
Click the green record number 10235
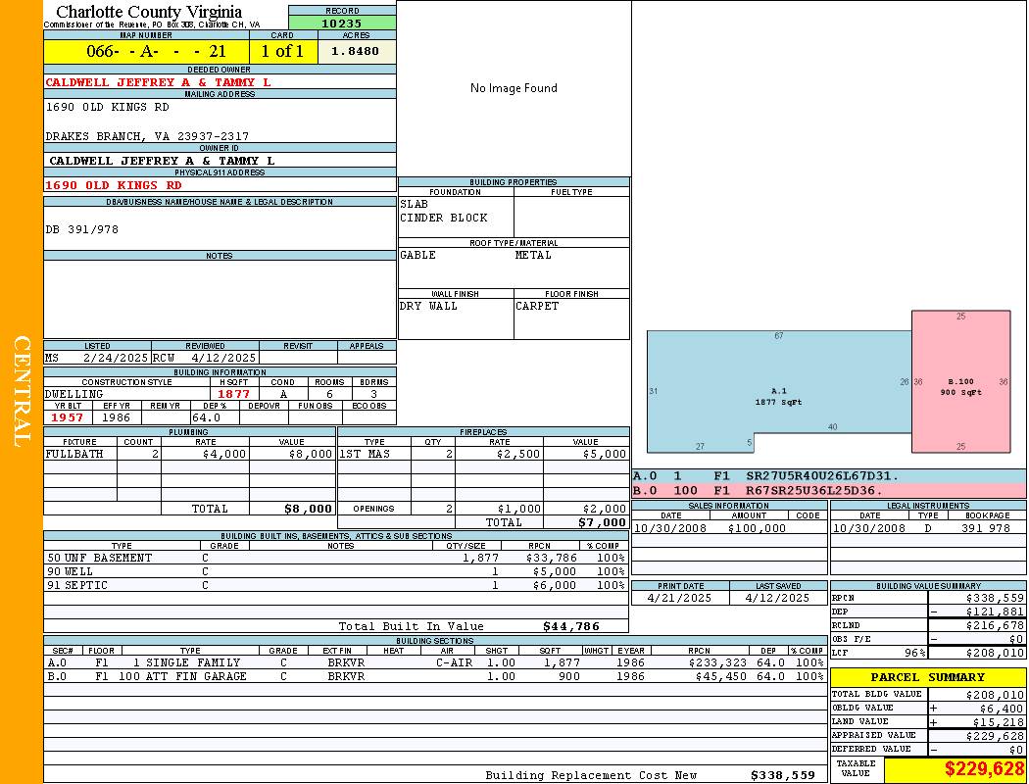pyautogui.click(x=342, y=23)
